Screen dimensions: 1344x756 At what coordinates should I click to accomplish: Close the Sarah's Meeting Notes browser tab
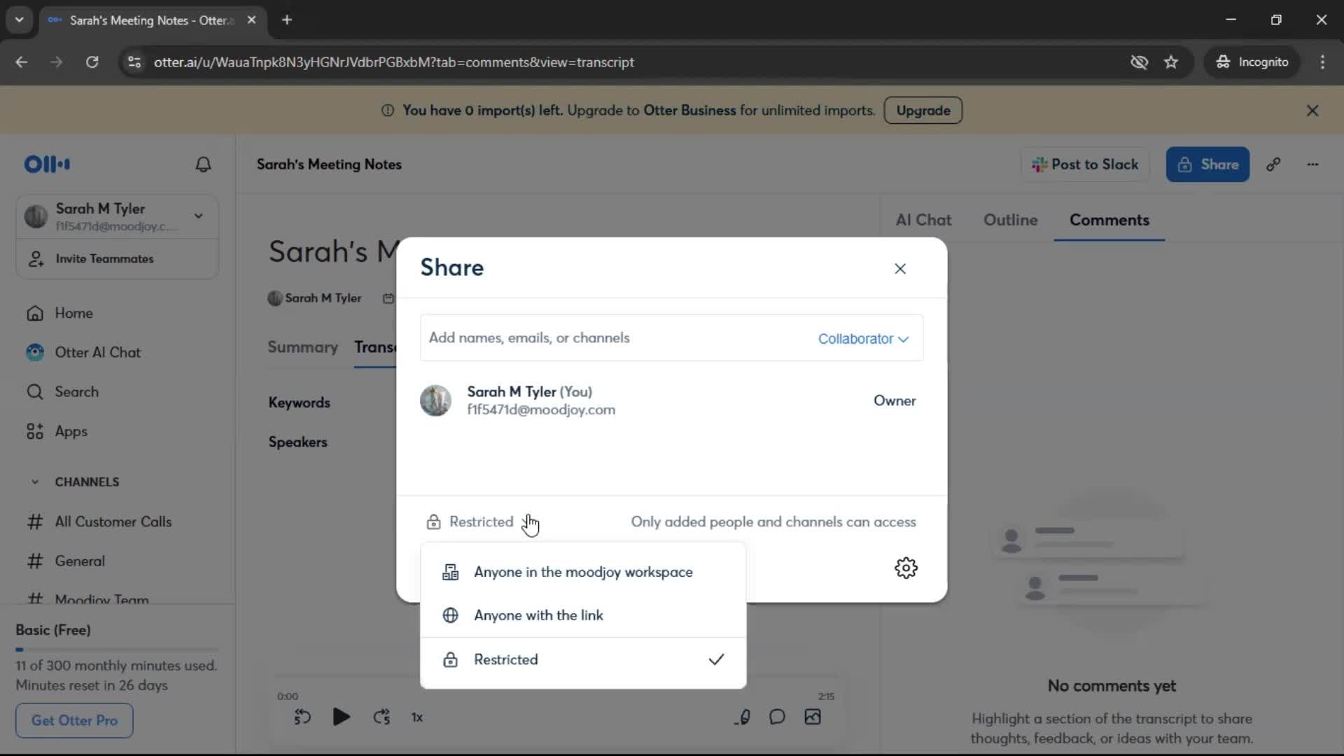point(251,20)
